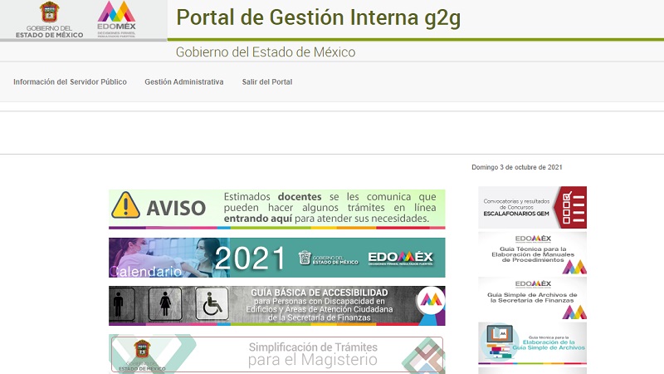Open the Calendario 2021 banner
Viewport: 664px width, 374px height.
[277, 258]
